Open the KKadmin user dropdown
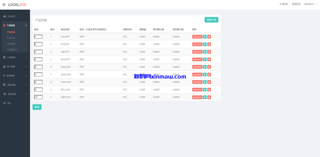 coord(310,4)
